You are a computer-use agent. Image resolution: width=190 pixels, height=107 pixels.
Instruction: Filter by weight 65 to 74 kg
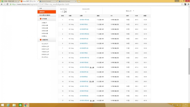point(45,49)
